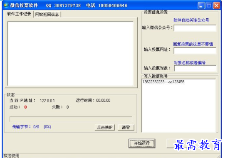Click the app icon in title bar
The width and height of the screenshot is (225, 158).
click(x=6, y=5)
